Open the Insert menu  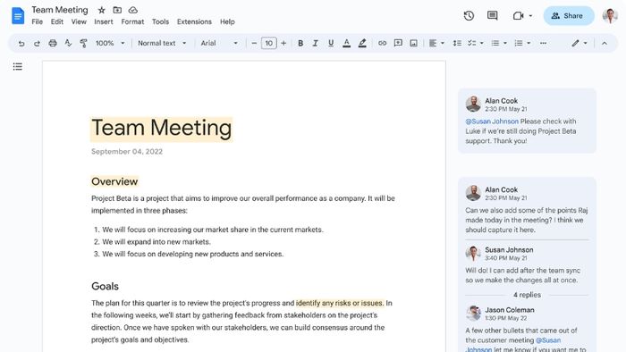[x=104, y=22]
